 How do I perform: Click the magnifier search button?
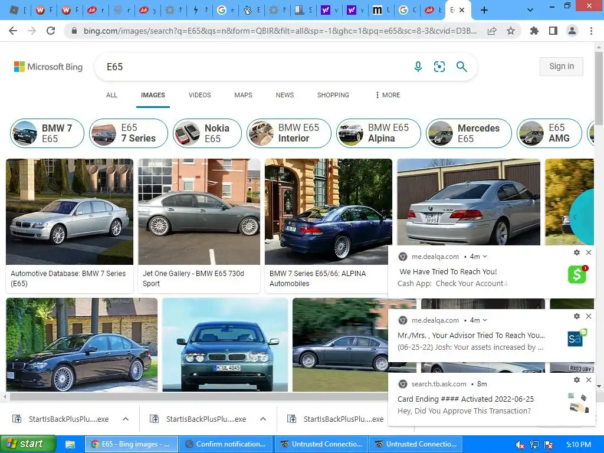(x=461, y=67)
